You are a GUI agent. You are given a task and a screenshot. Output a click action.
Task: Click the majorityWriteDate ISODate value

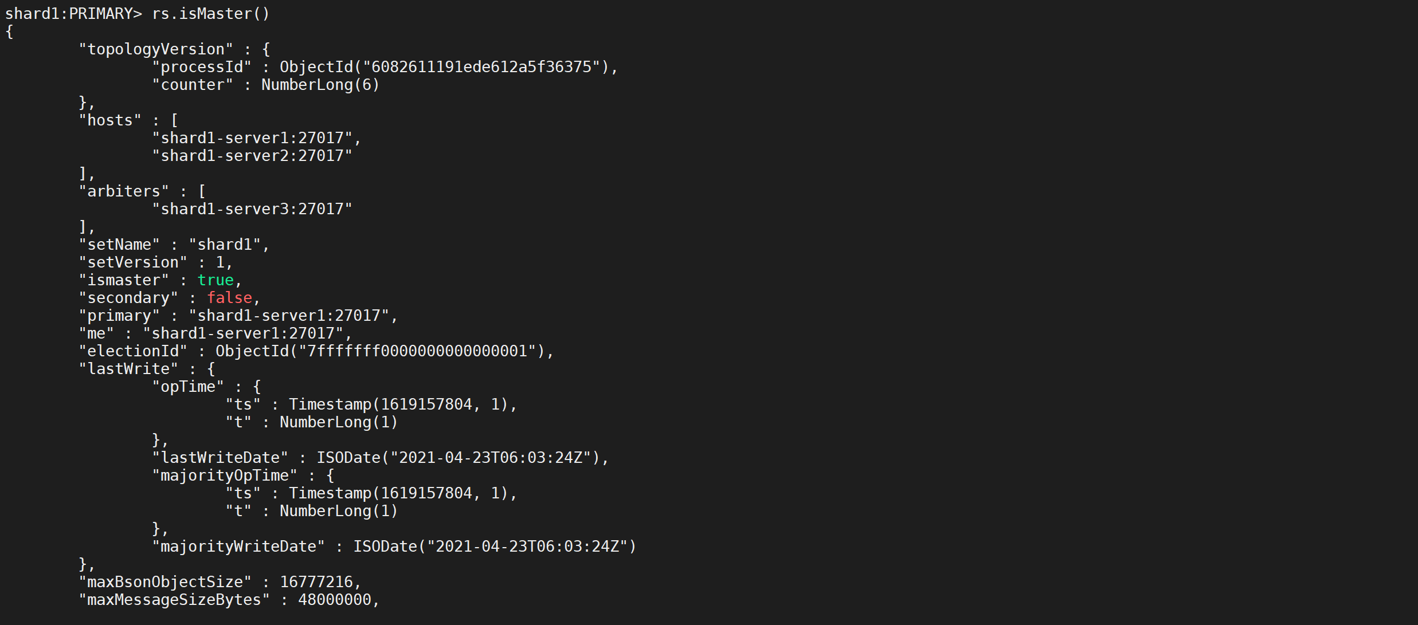click(495, 547)
